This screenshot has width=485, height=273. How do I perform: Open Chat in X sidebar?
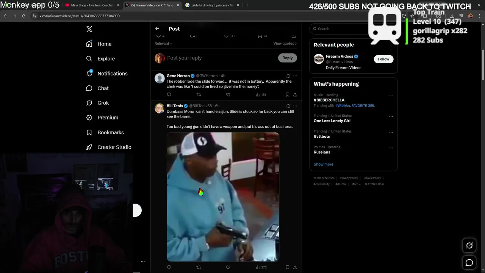click(97, 88)
